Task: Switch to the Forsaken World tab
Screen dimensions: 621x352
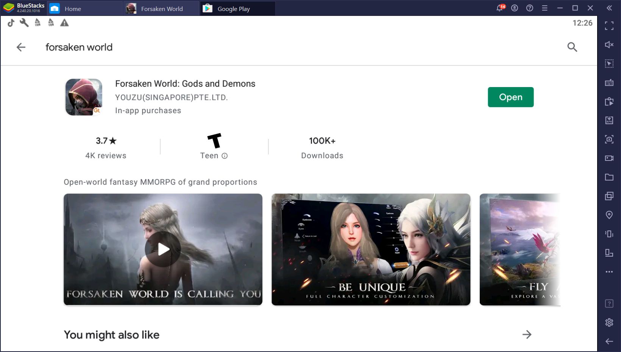Action: point(161,8)
